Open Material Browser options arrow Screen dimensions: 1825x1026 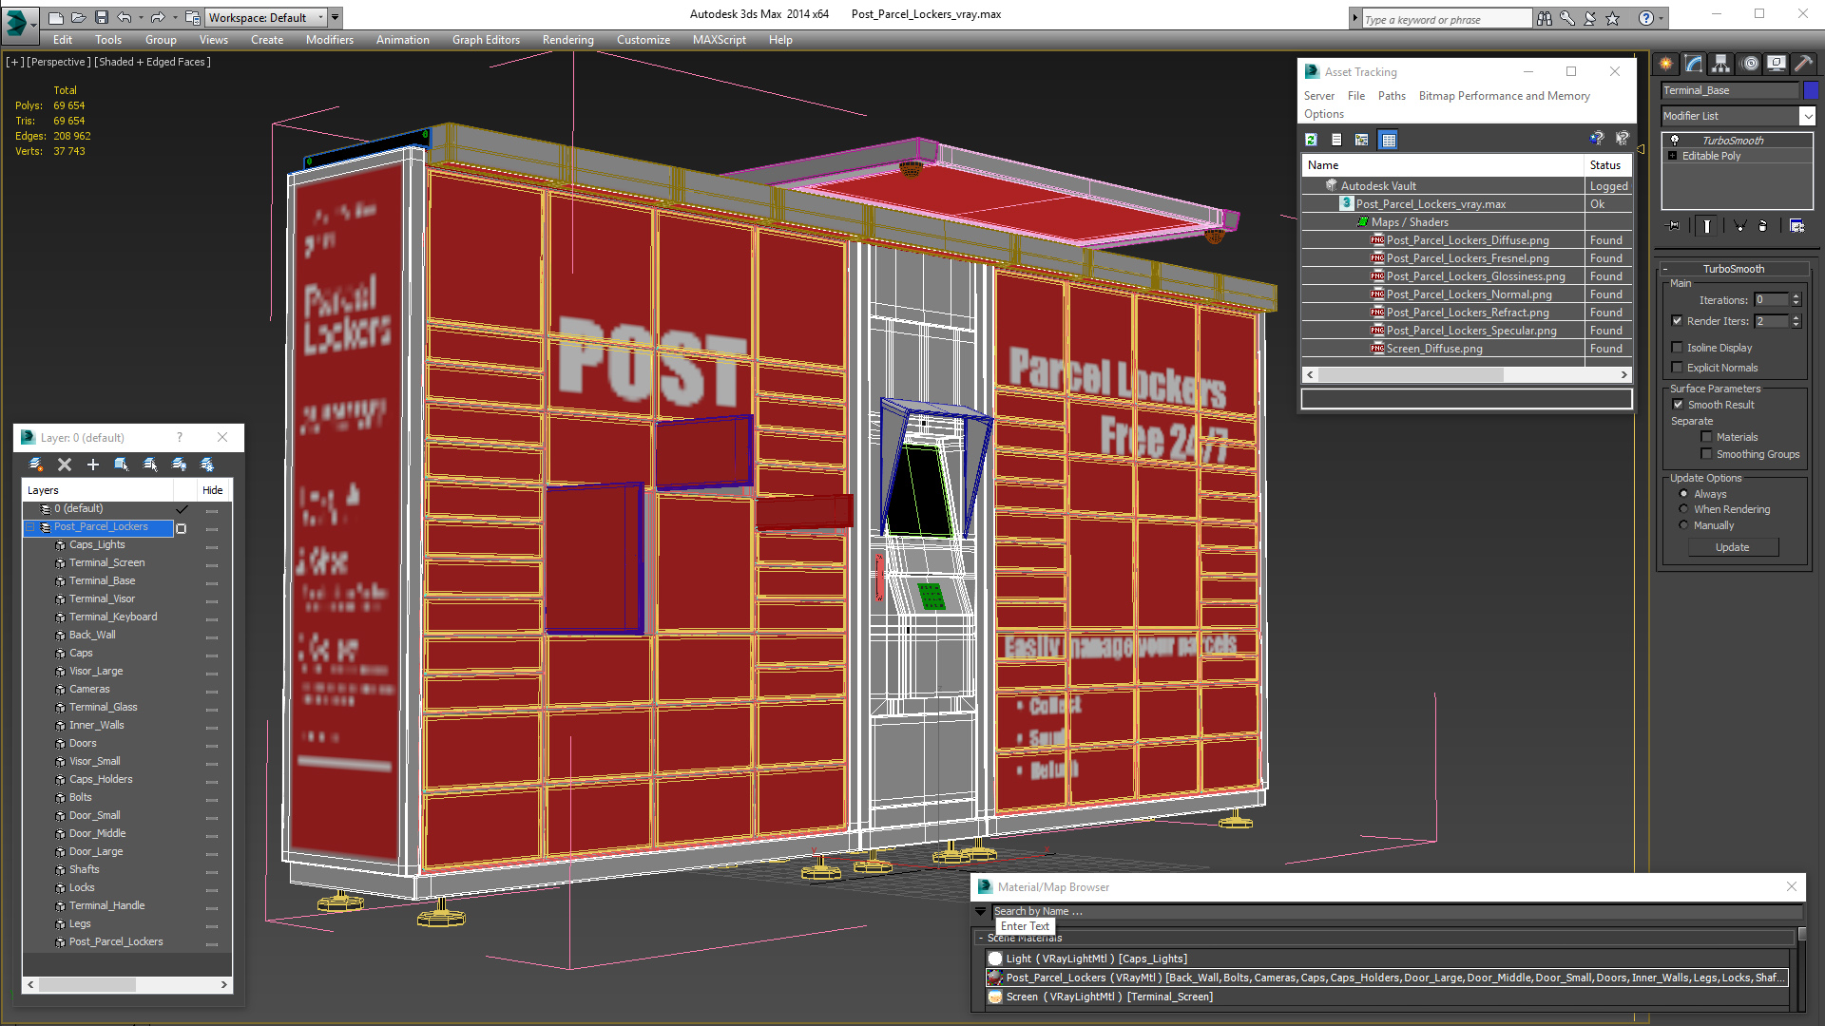[981, 912]
